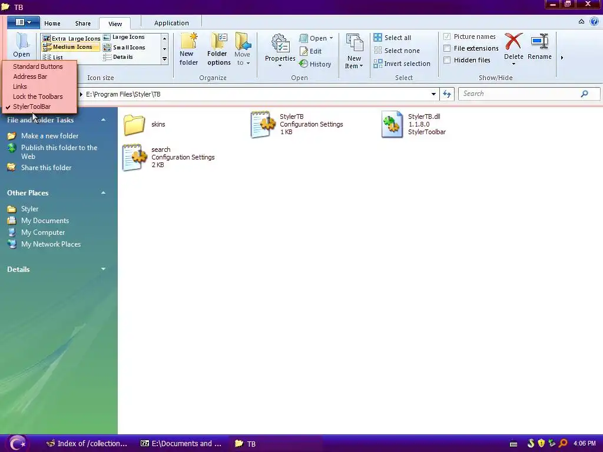Switch to the Share tab
Viewport: 603px width, 452px height.
click(83, 24)
